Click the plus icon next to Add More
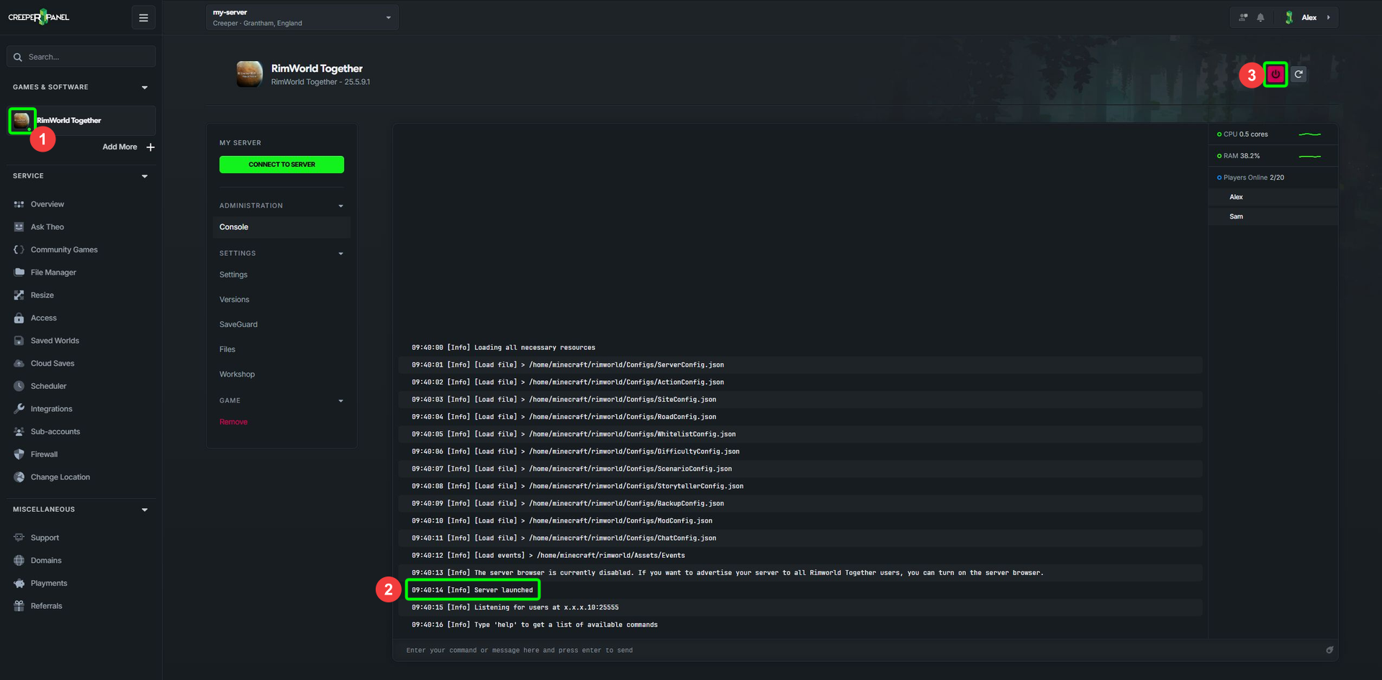 tap(150, 147)
